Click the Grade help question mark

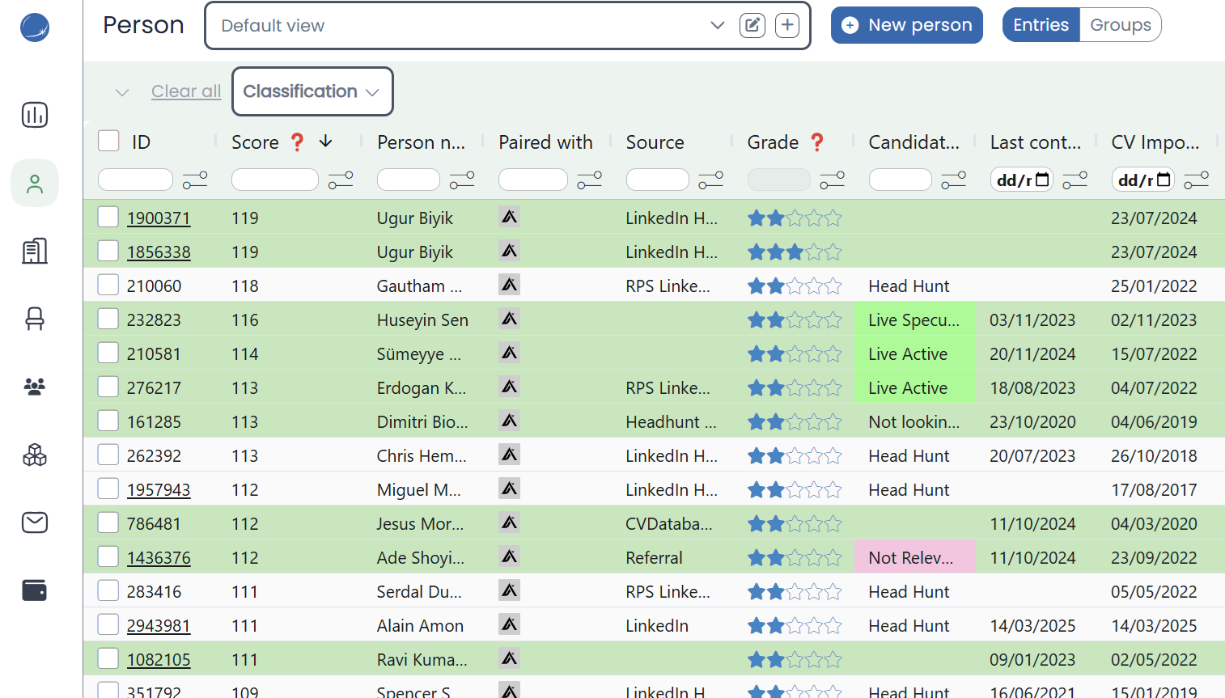(817, 142)
